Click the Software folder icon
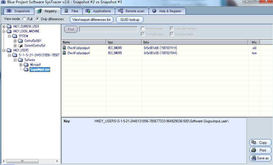This screenshot has width=273, height=165. [x=21, y=60]
